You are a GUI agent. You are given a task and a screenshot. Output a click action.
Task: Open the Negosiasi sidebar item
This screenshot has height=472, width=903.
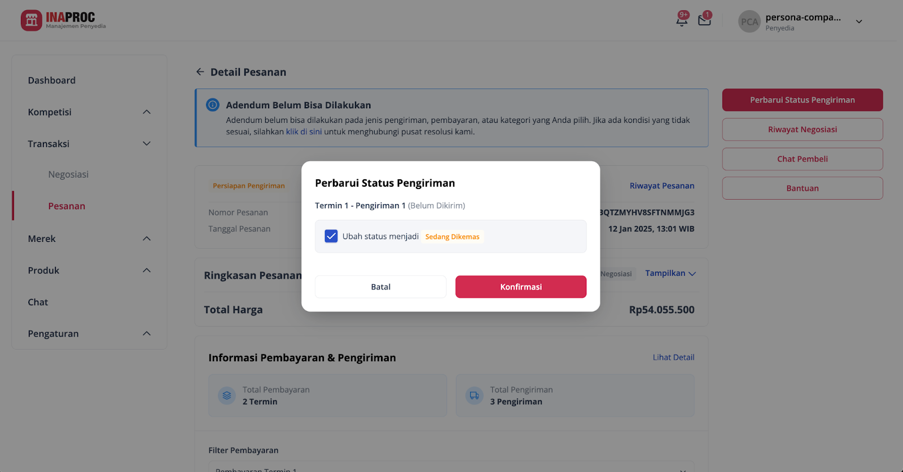coord(68,174)
